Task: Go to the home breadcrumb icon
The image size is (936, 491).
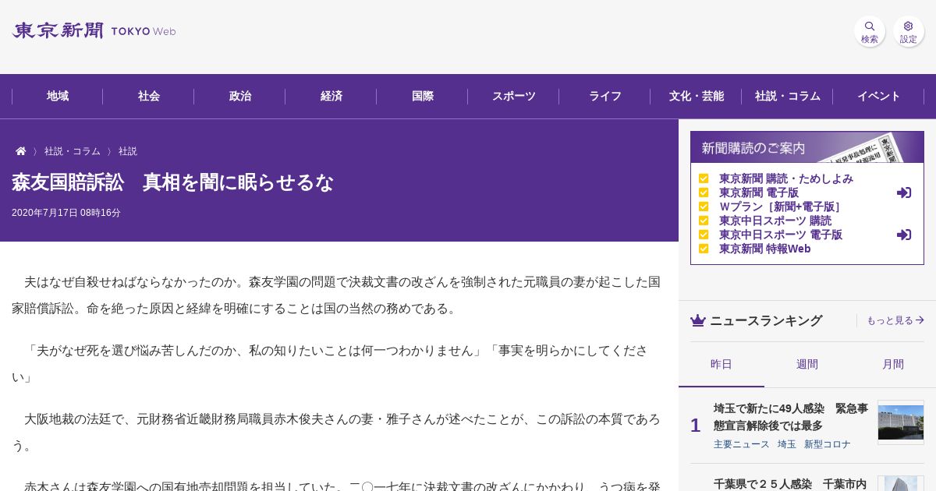Action: 21,151
